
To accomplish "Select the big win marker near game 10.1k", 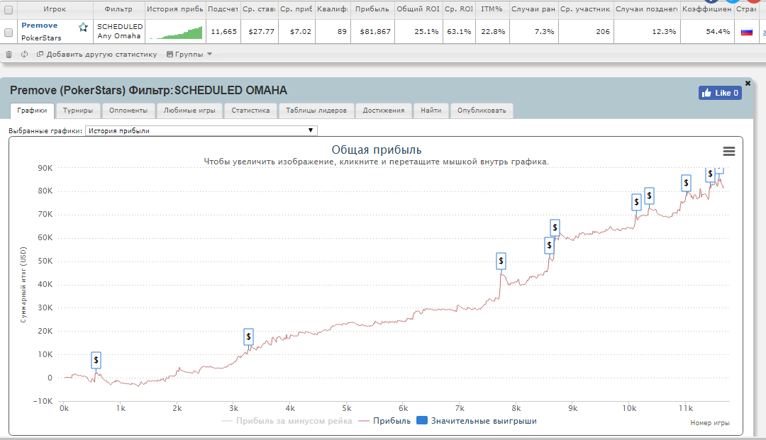I will 636,202.
